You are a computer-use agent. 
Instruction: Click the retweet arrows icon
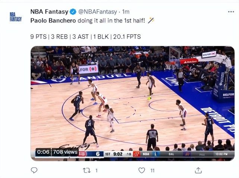point(87,171)
